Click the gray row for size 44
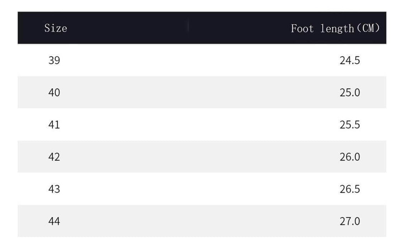 [x=202, y=221]
